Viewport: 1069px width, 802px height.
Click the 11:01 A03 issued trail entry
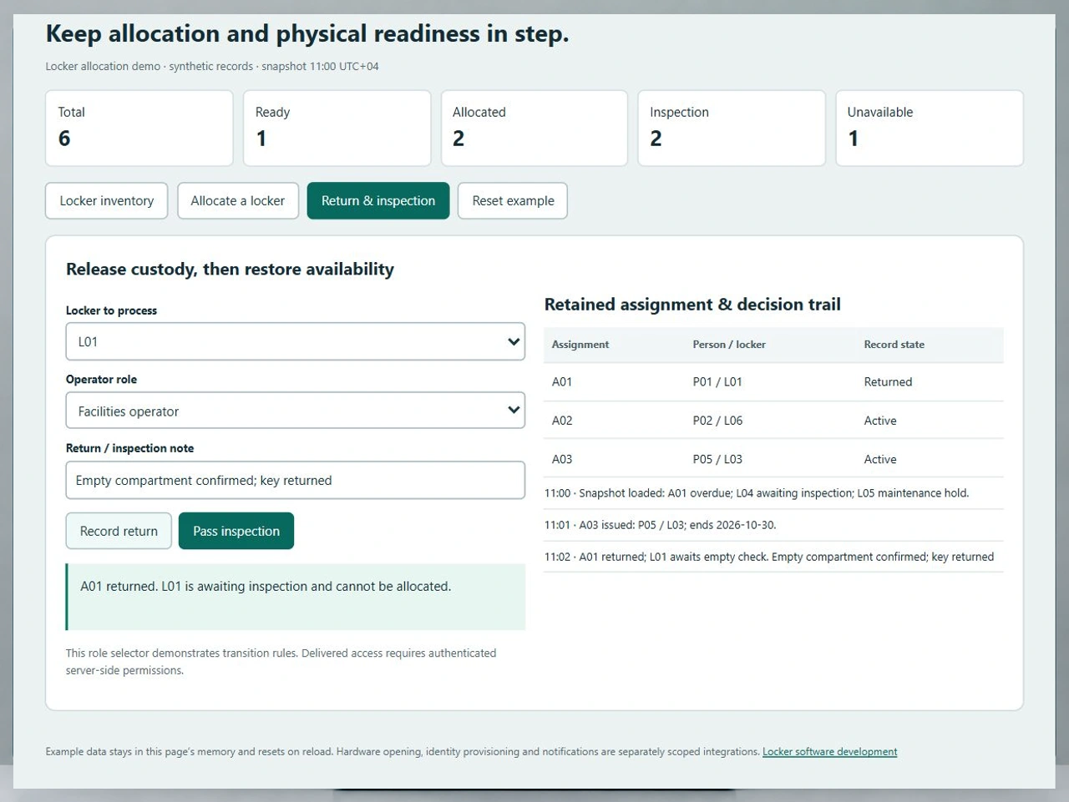773,525
